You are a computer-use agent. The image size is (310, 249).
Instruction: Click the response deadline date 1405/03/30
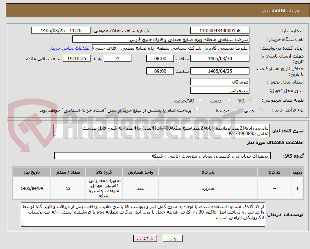point(220,59)
